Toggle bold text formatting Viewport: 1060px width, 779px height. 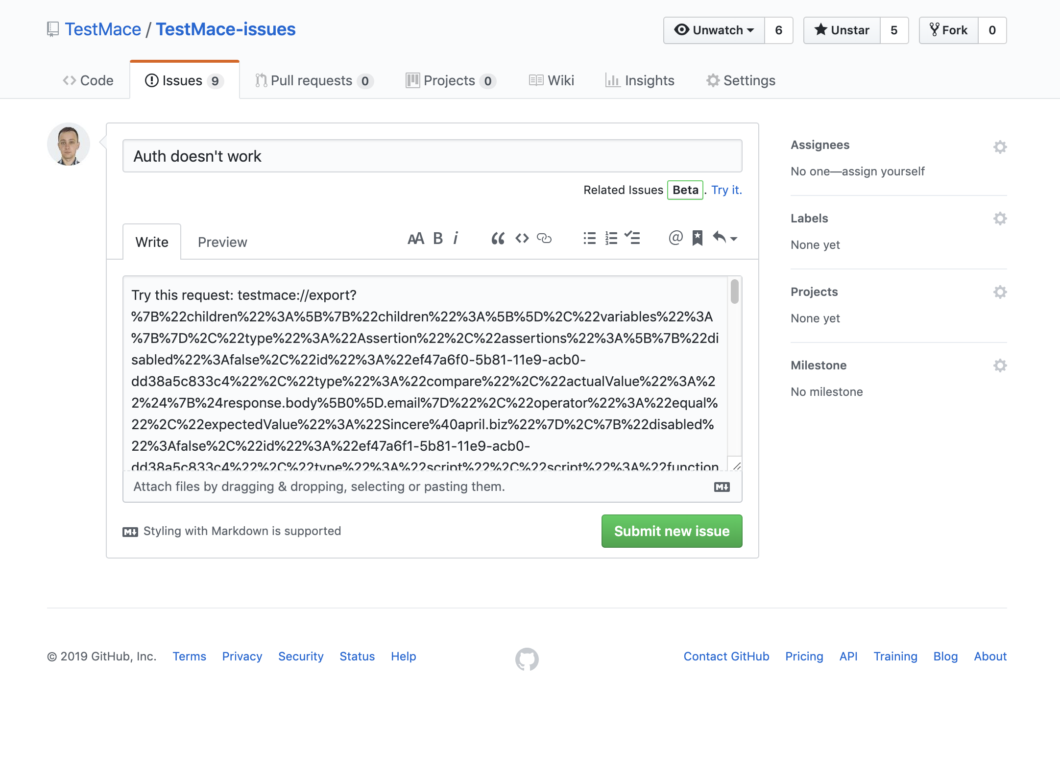(437, 239)
